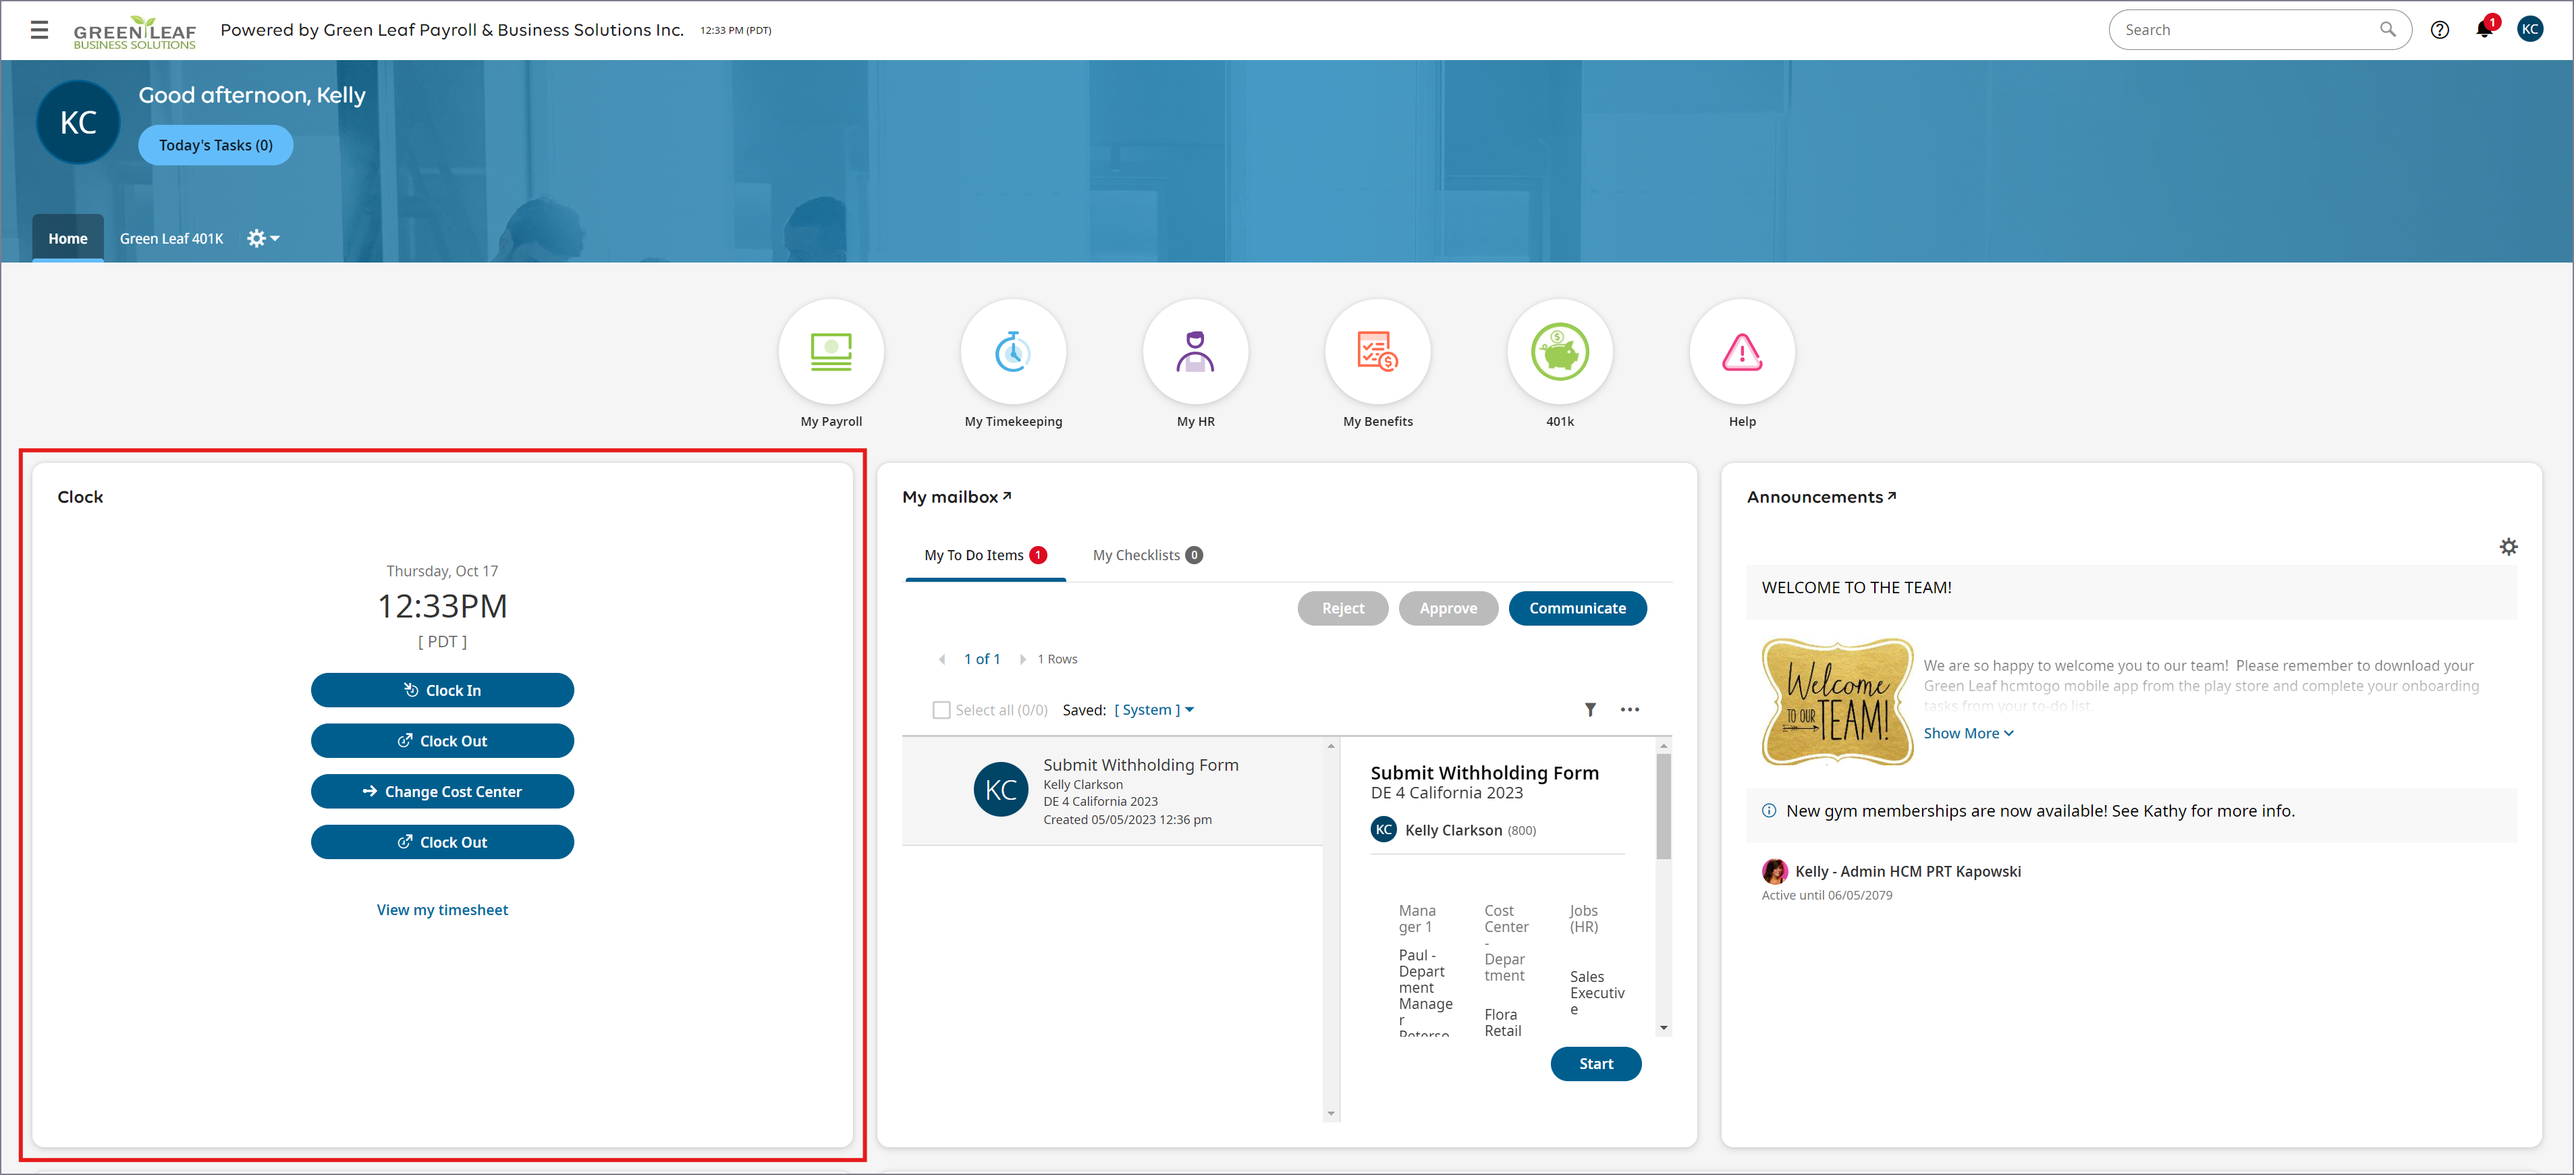Open the My Payroll icon
The image size is (2574, 1175).
coord(830,352)
